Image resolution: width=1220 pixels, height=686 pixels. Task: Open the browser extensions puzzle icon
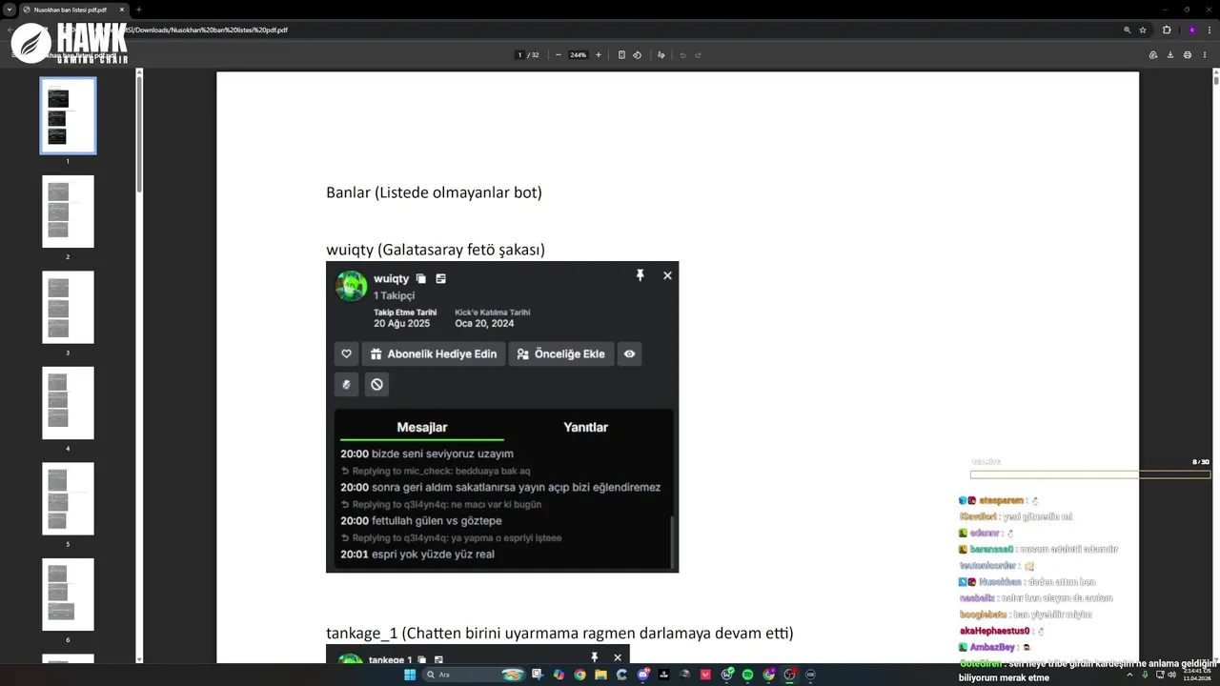[1167, 30]
